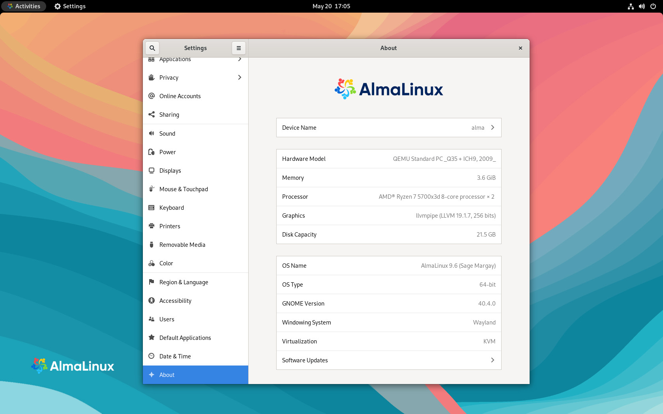Open Software Updates chevron
The width and height of the screenshot is (663, 414).
click(x=493, y=360)
